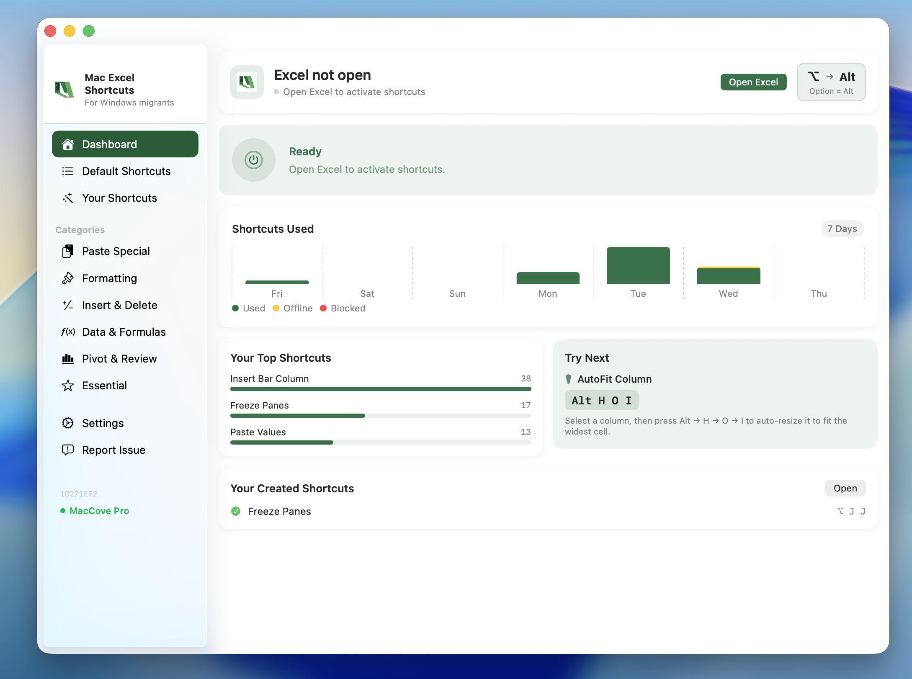This screenshot has width=912, height=679.
Task: Click the Monday bar in the chart
Action: tap(548, 278)
